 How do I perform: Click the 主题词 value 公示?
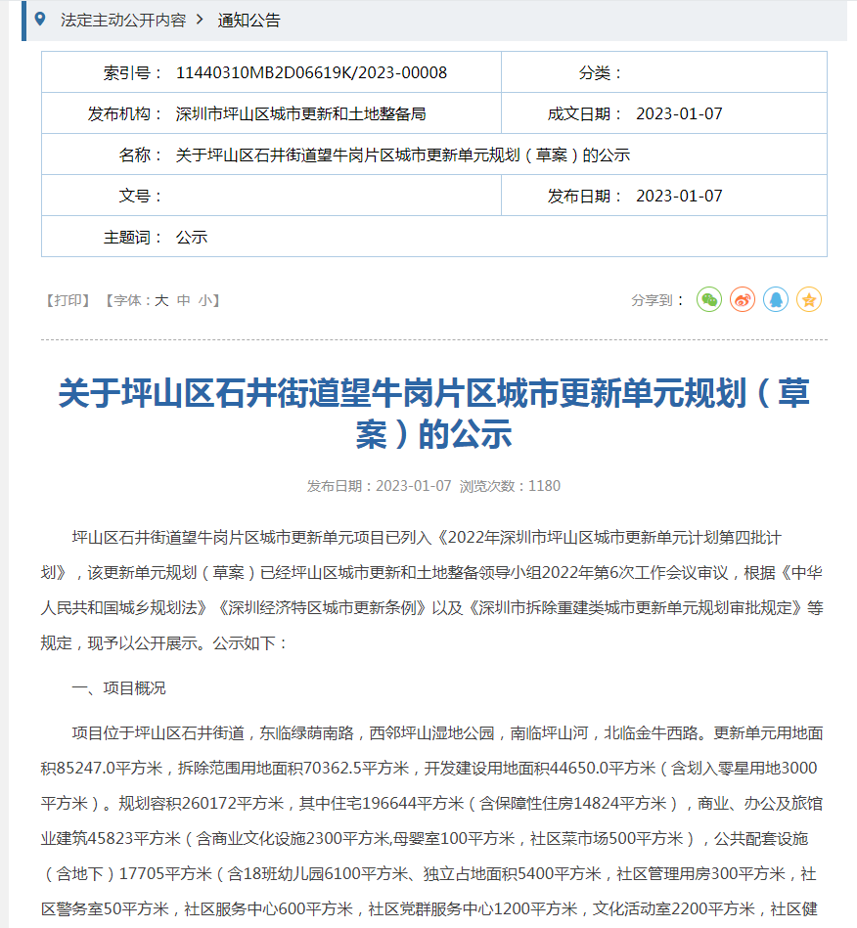pos(192,237)
